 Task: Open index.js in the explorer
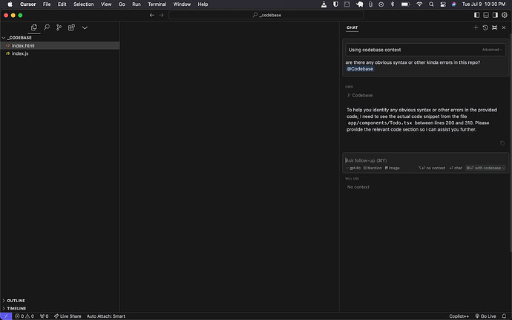(60, 53)
